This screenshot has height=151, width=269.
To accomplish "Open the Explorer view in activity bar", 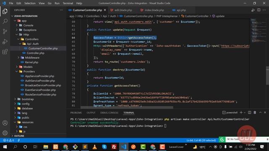I will point(5,11).
